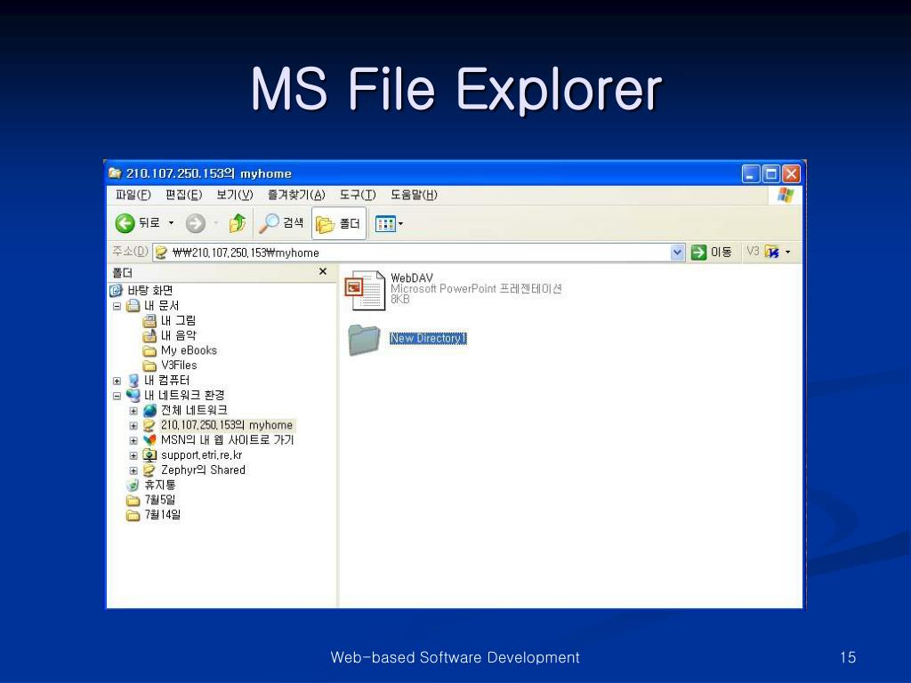Image resolution: width=911 pixels, height=683 pixels.
Task: Click the 이동 Go button
Action: (711, 252)
